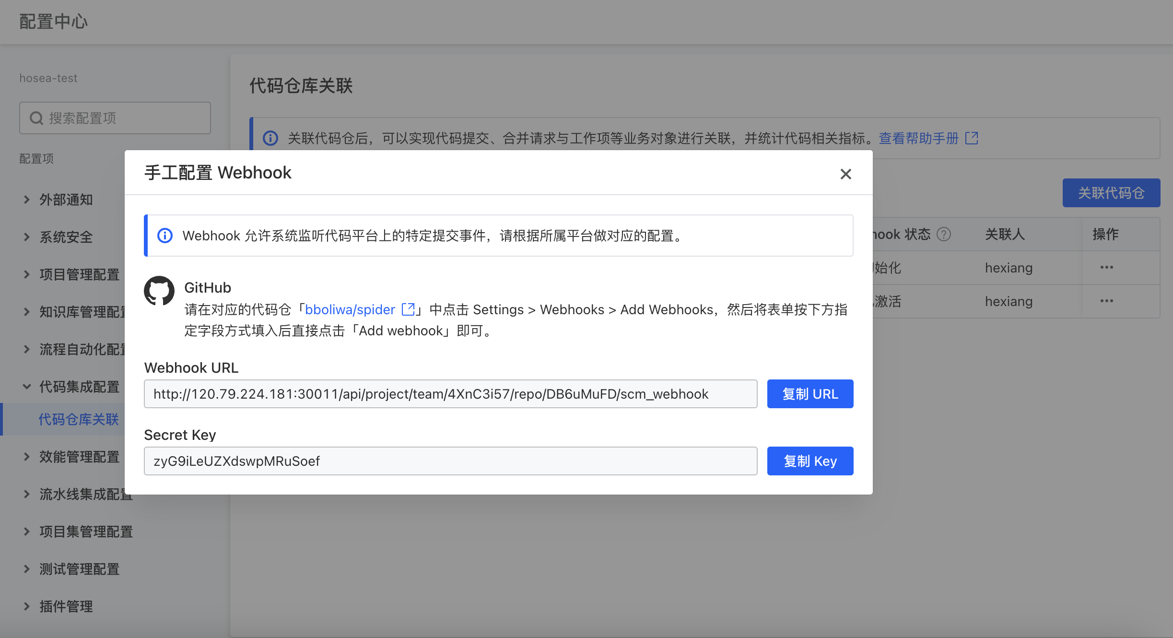Screen dimensions: 1173x638
Task: Open 查看帮助手册 link
Action: (918, 138)
